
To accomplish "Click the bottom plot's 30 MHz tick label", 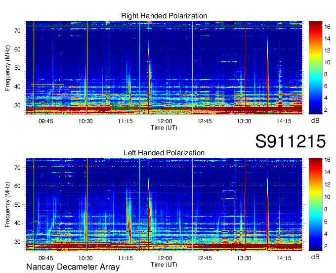I will [18, 242].
